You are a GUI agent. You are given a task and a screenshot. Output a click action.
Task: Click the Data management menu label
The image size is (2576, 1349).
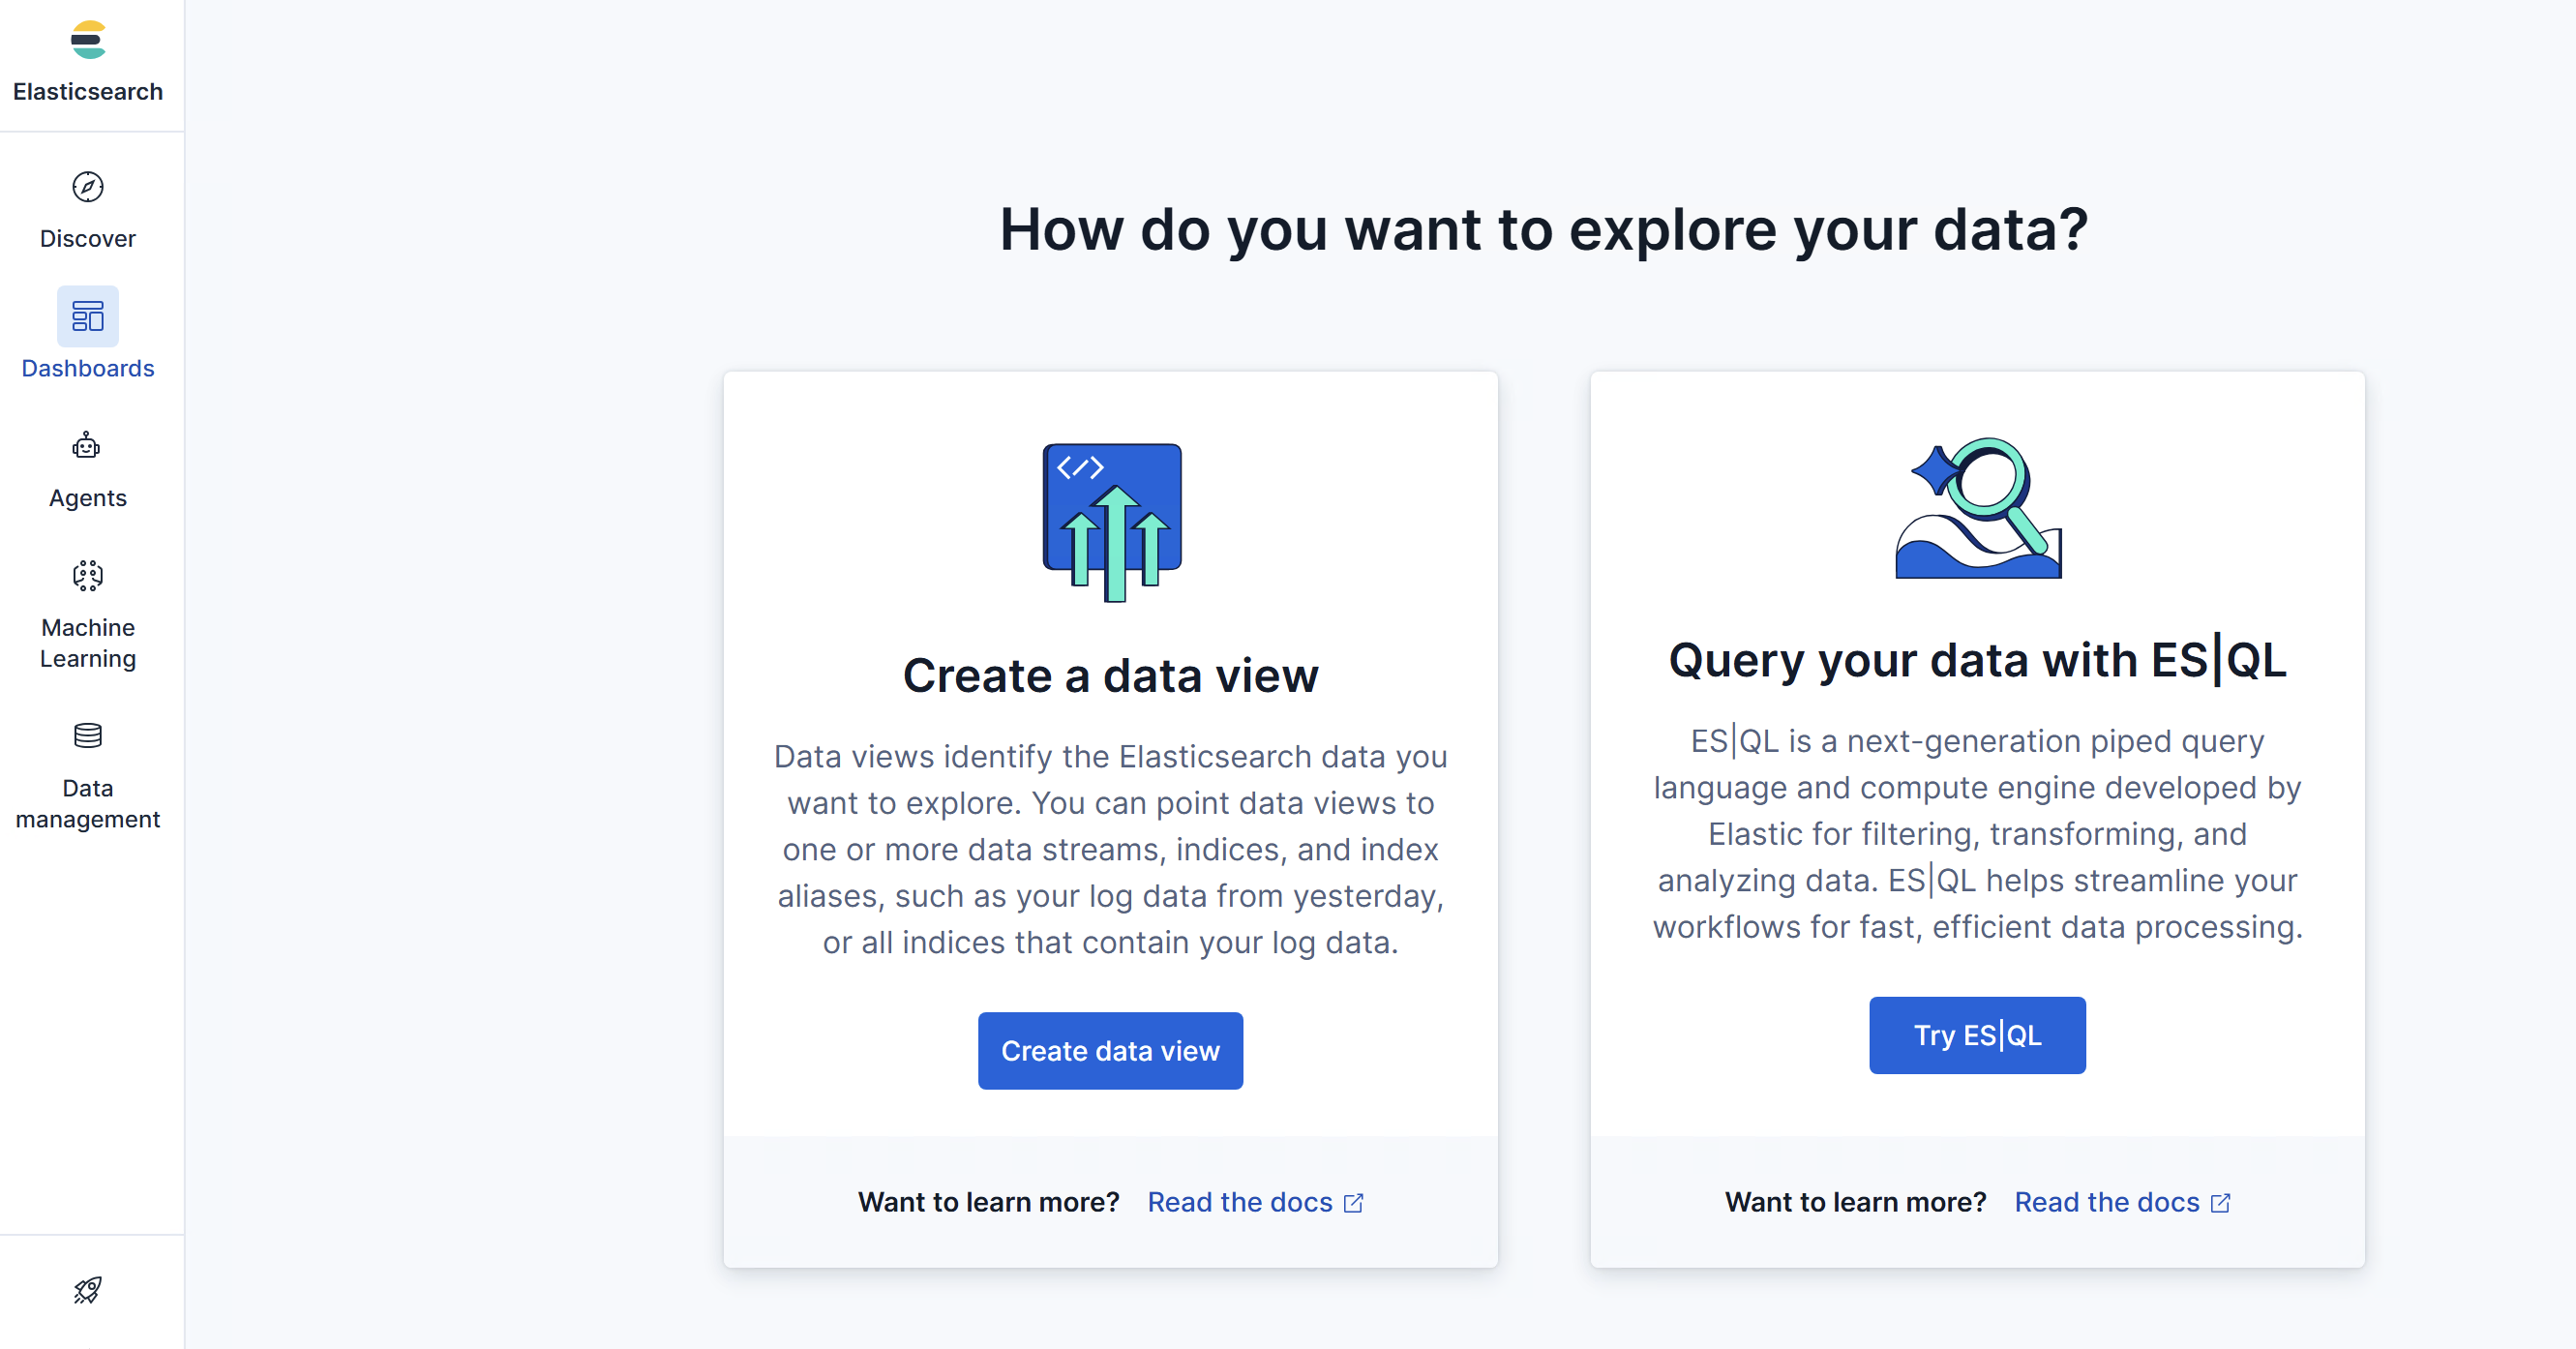tap(88, 804)
